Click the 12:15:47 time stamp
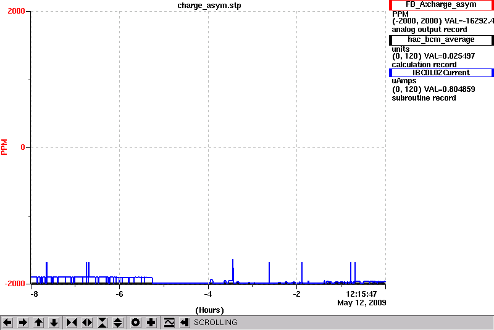 [361, 294]
